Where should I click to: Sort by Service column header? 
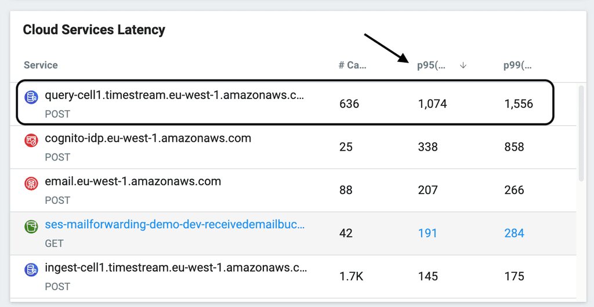[41, 65]
